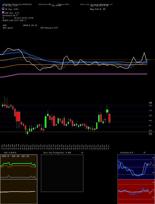Image resolution: width=155 pixels, height=204 pixels.
Task: Select the '20 Day - 0.97' legend text
Action: coord(11,6)
